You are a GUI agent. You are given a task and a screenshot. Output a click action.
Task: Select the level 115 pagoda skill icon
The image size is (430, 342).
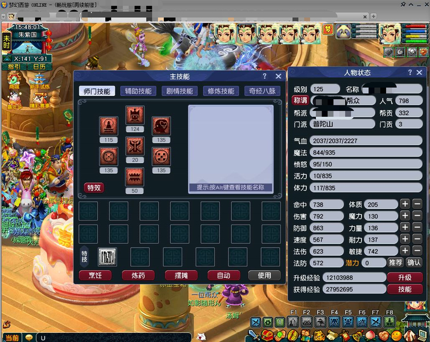pyautogui.click(x=108, y=125)
